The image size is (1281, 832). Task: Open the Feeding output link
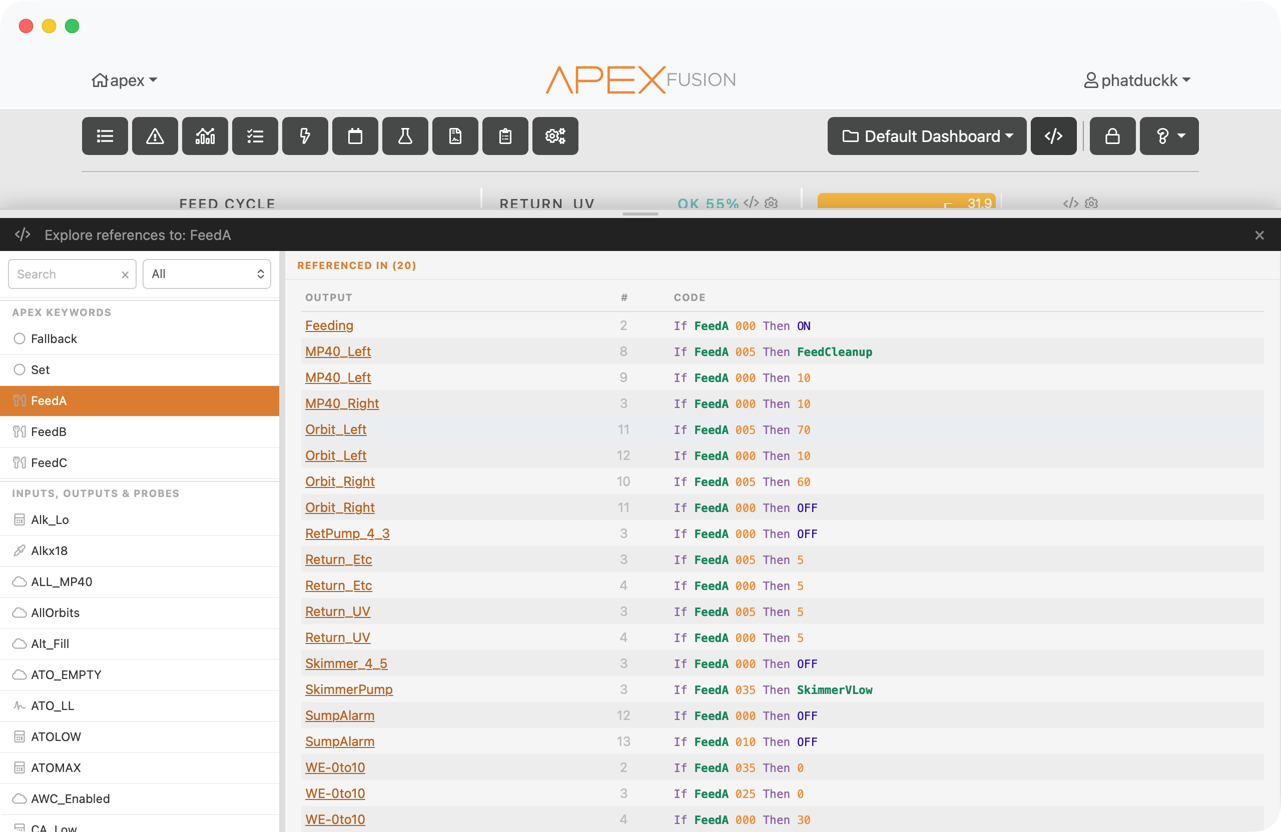click(329, 325)
